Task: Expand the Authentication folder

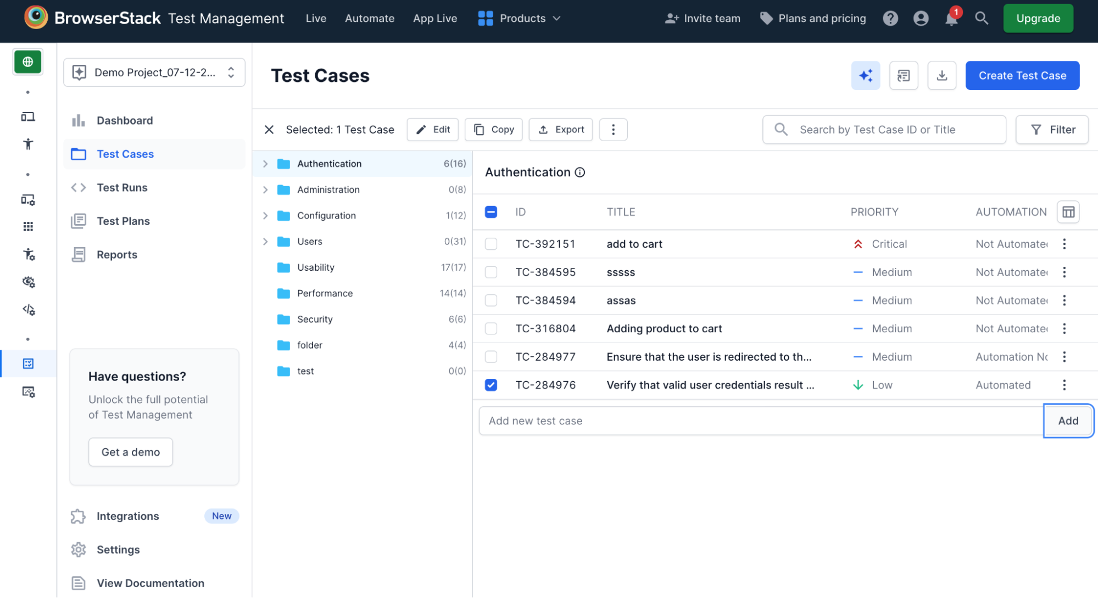Action: pyautogui.click(x=265, y=164)
